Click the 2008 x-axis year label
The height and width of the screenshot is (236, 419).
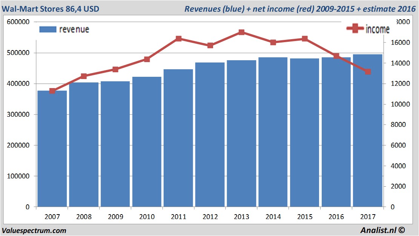[84, 217]
